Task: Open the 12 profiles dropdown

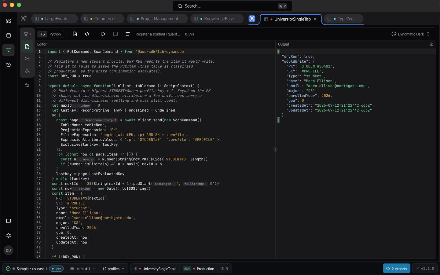Action: 113,269
